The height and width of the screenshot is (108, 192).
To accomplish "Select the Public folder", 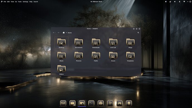I will tap(96, 57).
